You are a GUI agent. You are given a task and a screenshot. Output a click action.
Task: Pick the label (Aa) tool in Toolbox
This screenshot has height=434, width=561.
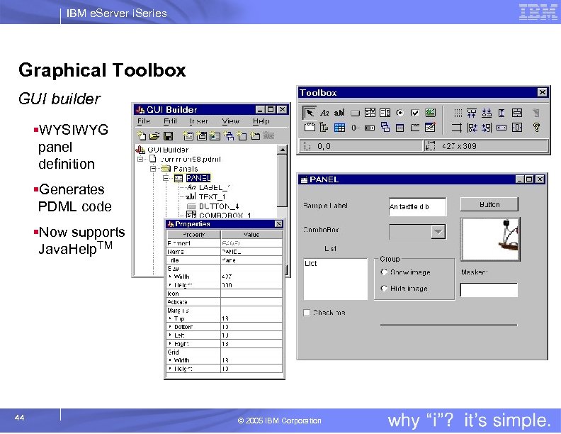[324, 113]
